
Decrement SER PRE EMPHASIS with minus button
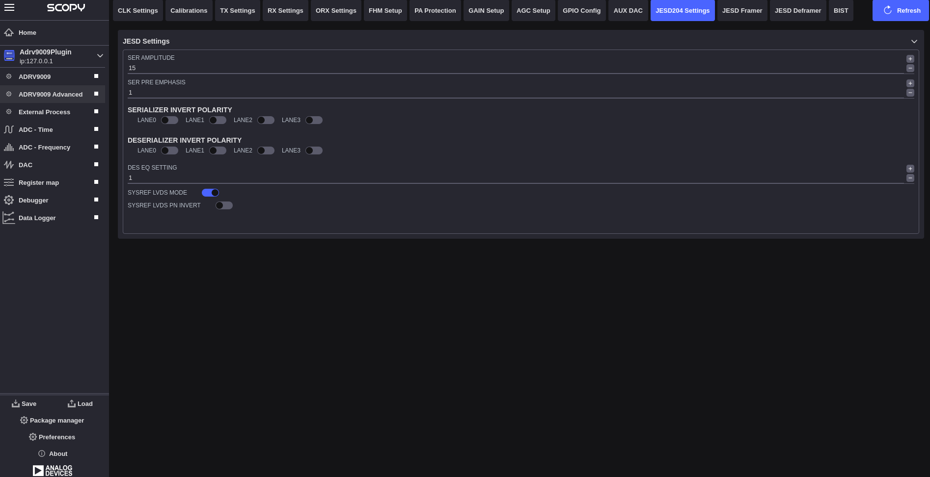[x=910, y=93]
